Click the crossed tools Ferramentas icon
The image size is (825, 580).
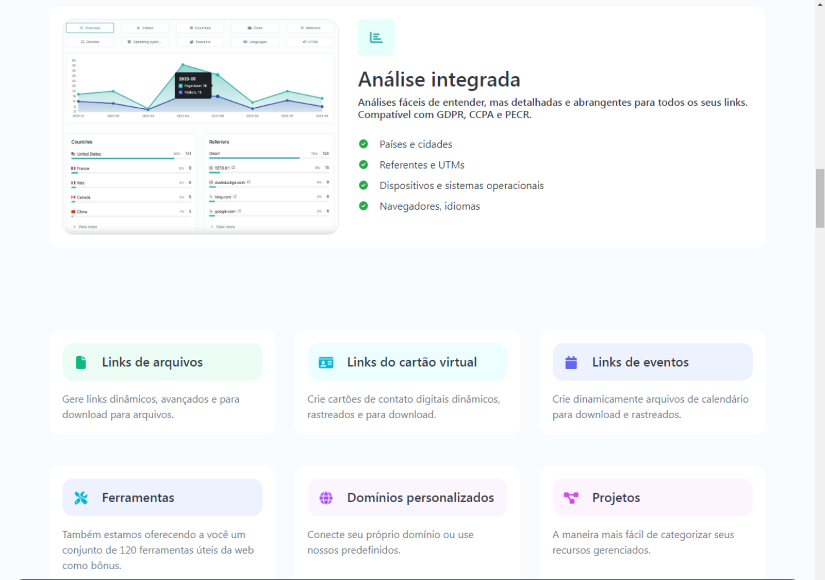(x=81, y=498)
